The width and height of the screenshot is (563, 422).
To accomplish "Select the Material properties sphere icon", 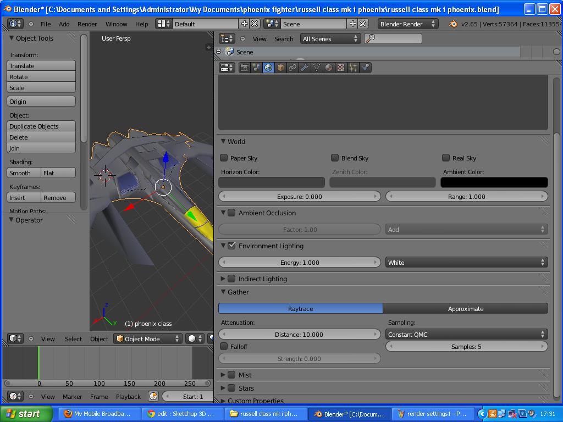I will [328, 67].
